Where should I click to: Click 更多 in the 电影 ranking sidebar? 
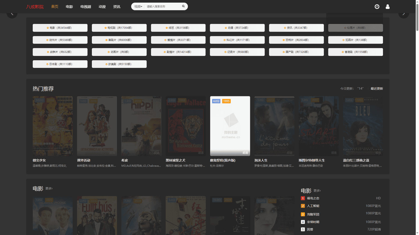point(317,191)
